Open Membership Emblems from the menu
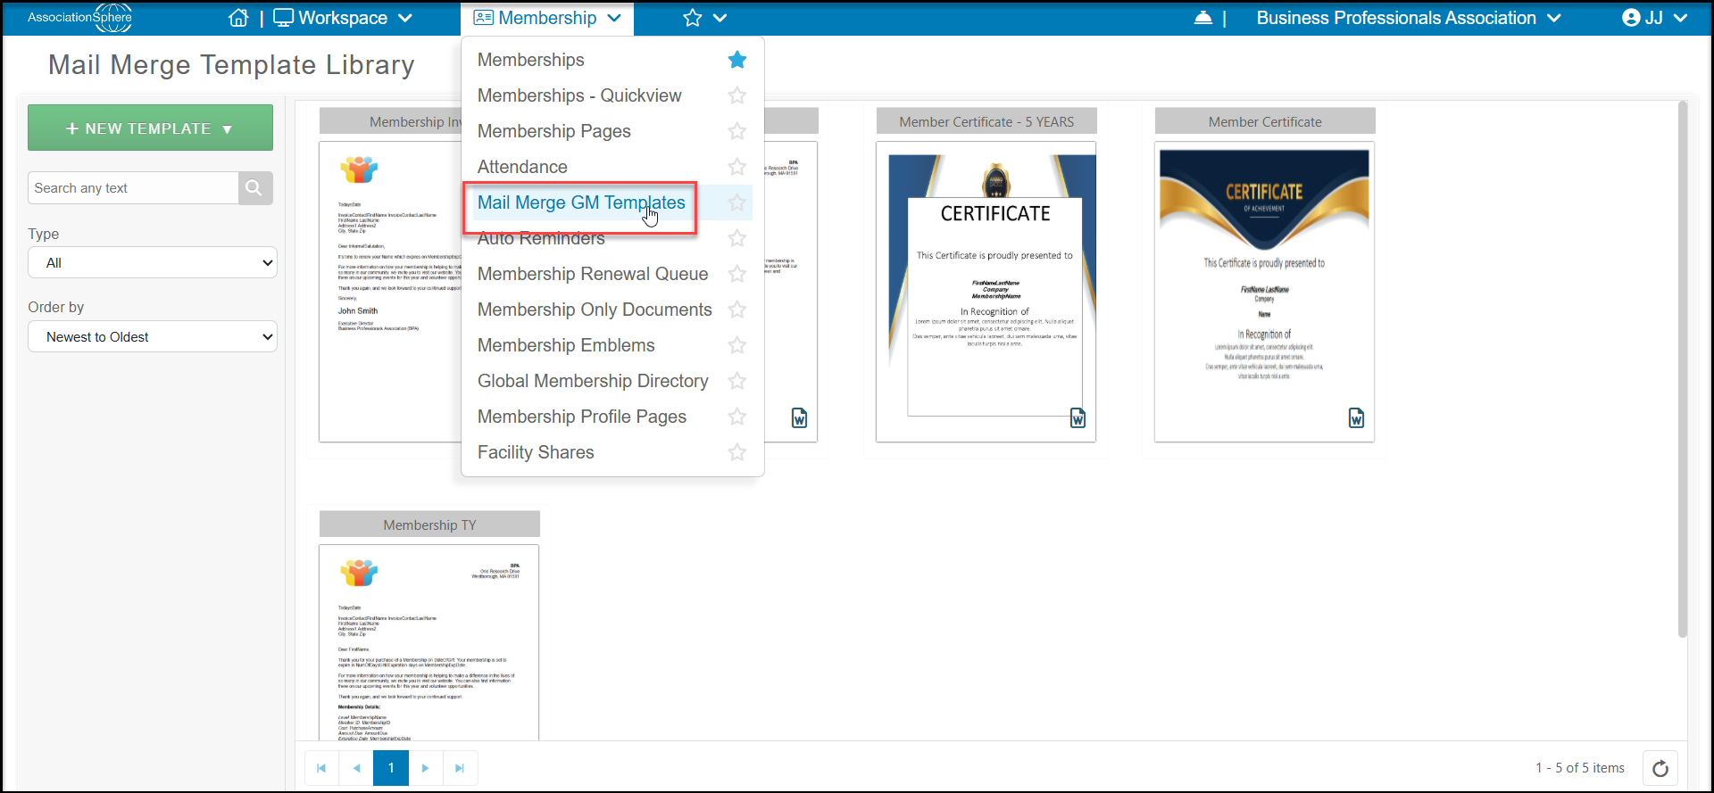Viewport: 1714px width, 793px height. click(x=566, y=345)
